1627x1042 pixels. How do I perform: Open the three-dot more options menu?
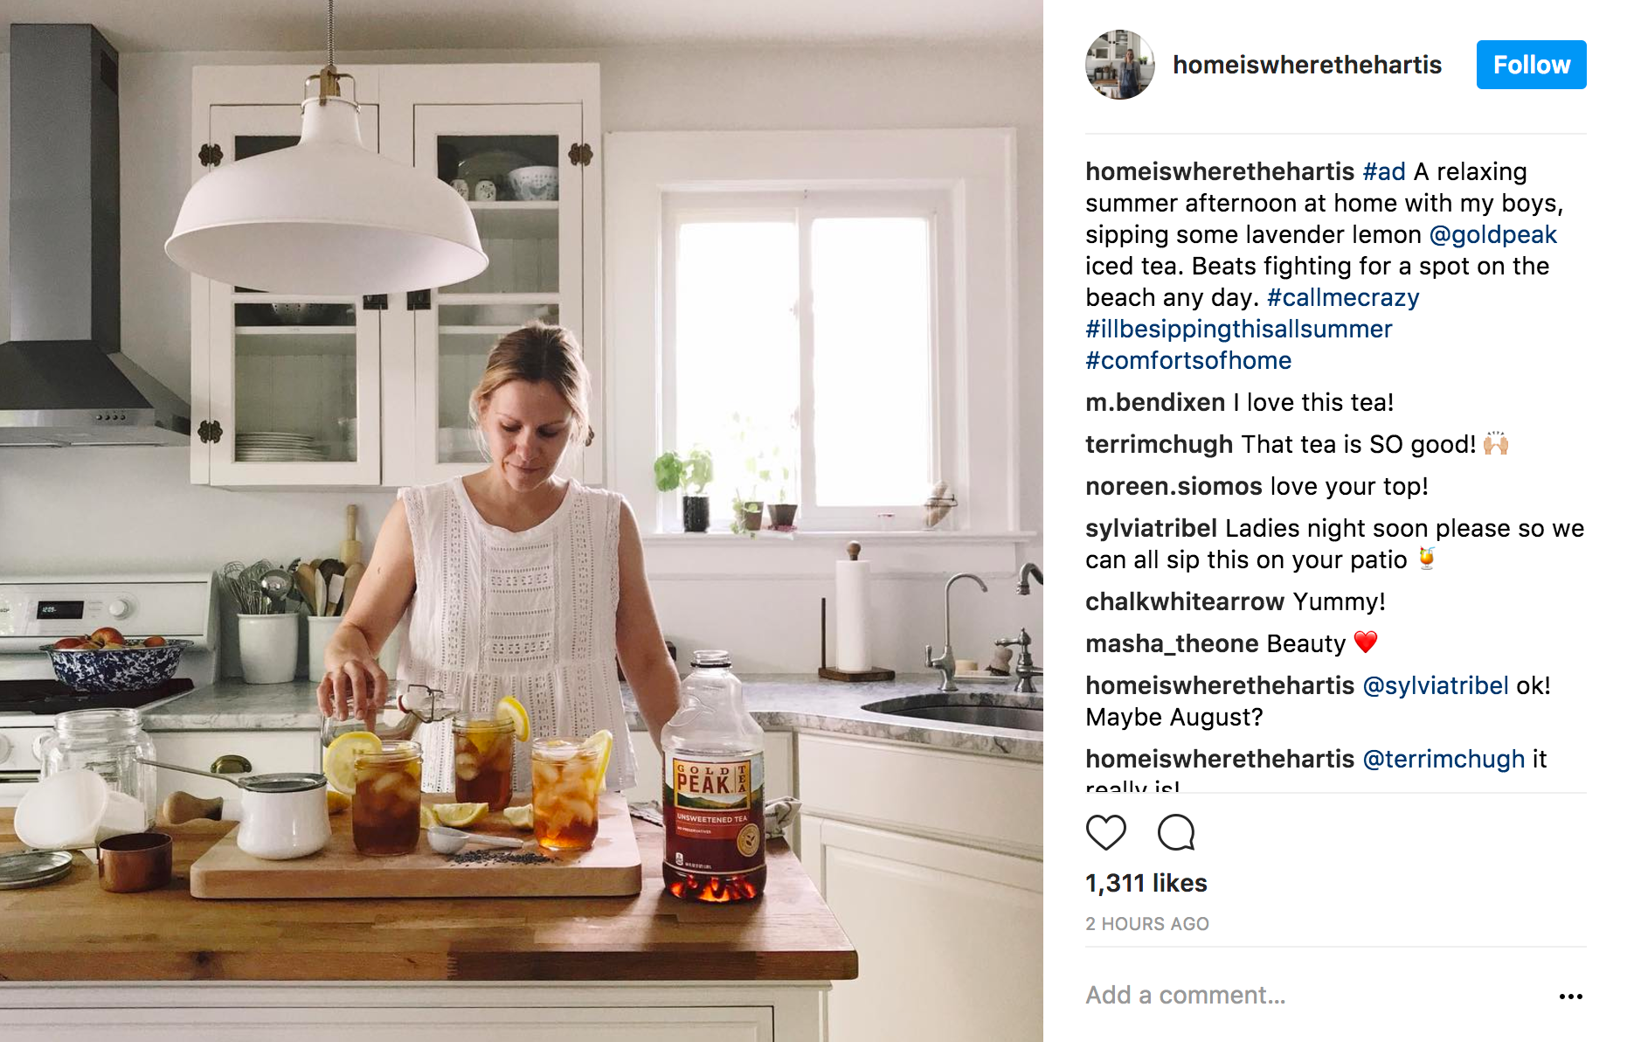tap(1570, 996)
